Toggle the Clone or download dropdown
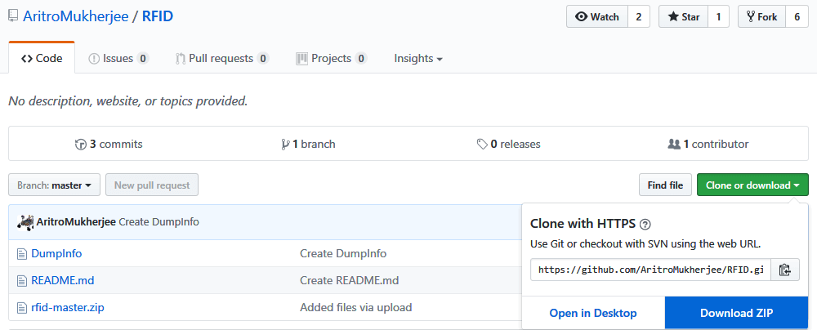This screenshot has height=330, width=817. [x=752, y=185]
